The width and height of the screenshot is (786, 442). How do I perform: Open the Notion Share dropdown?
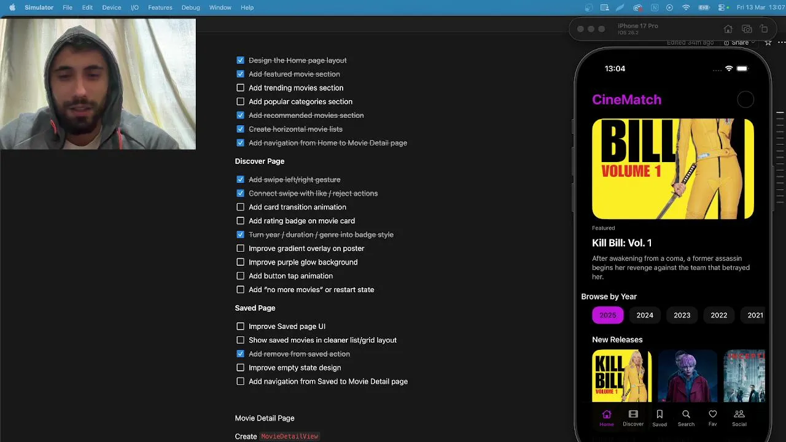point(740,42)
